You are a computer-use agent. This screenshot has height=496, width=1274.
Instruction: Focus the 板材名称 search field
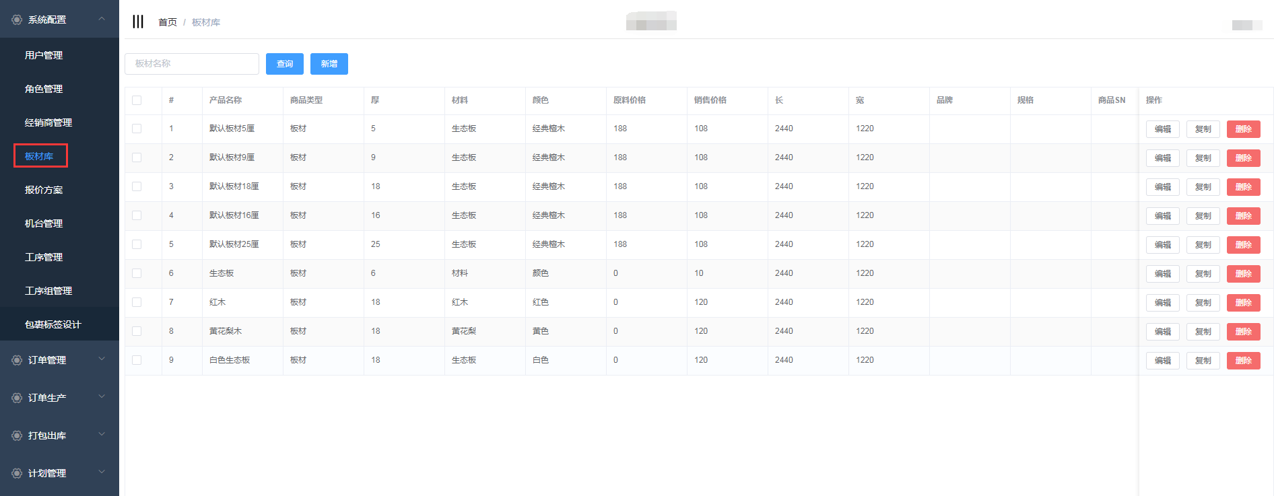click(x=192, y=64)
